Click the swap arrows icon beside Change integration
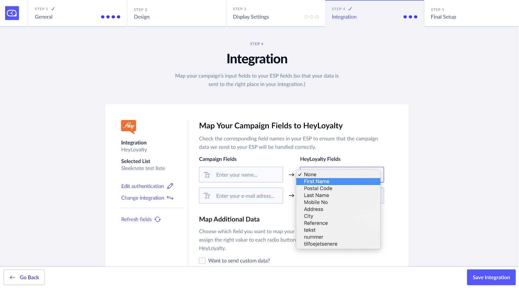The image size is (519, 288). [170, 198]
